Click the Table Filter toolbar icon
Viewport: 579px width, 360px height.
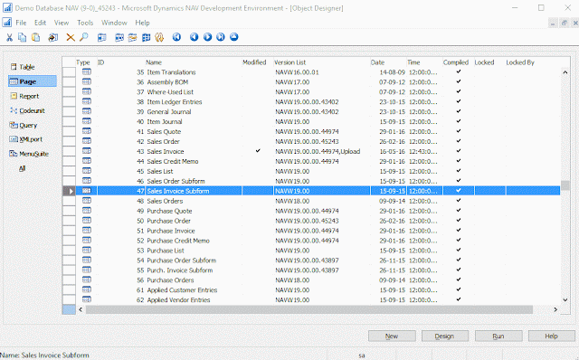pos(133,37)
